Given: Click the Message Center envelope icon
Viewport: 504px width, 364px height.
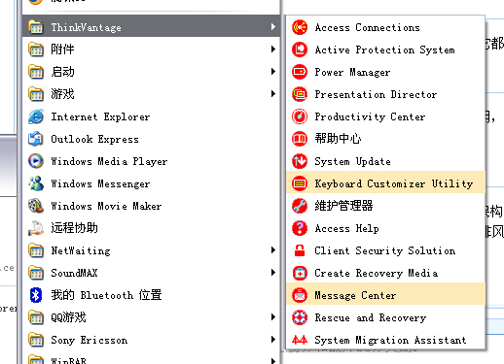Looking at the screenshot, I should [x=300, y=295].
